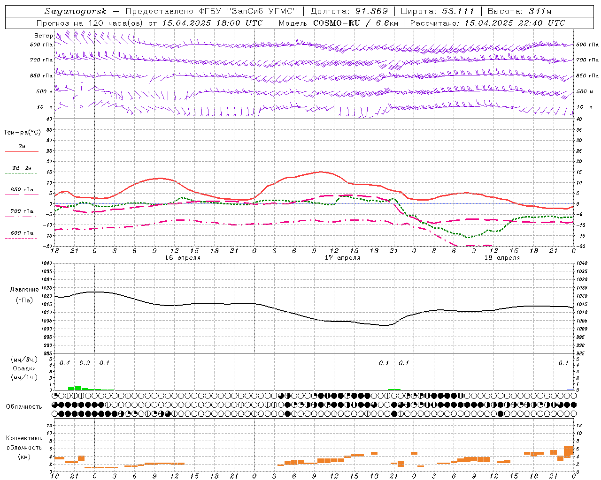
Task: Select the 'Широта: 53.111' latitude text
Action: [x=438, y=11]
